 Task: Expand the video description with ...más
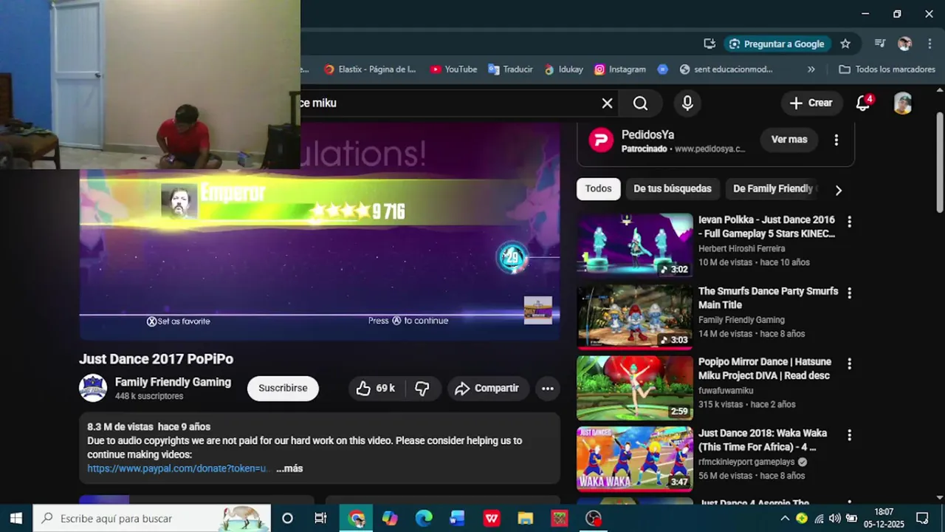[x=289, y=468]
